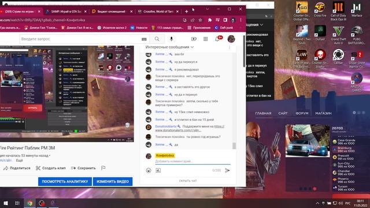
Task: Bookmark this page with star icon
Action: tap(201, 20)
